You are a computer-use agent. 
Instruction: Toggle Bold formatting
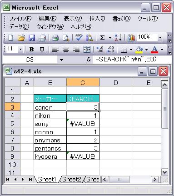point(31,50)
